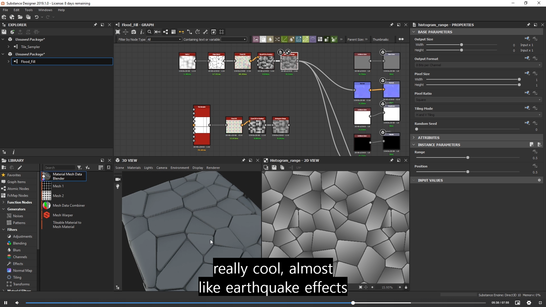Click the magnifier find icon in graph toolbar
Viewport: 546px width, 307px height.
click(149, 32)
